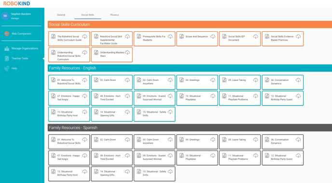Open Spanish 06. Conversation Dynamics card

click(283, 142)
